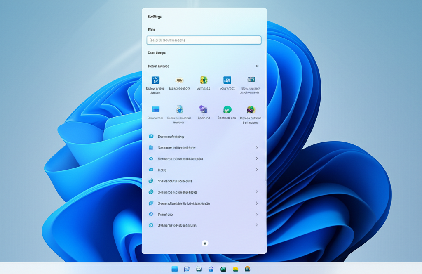
Task: Launch the 'Elesbresobox' app icon
Action: pos(179,80)
